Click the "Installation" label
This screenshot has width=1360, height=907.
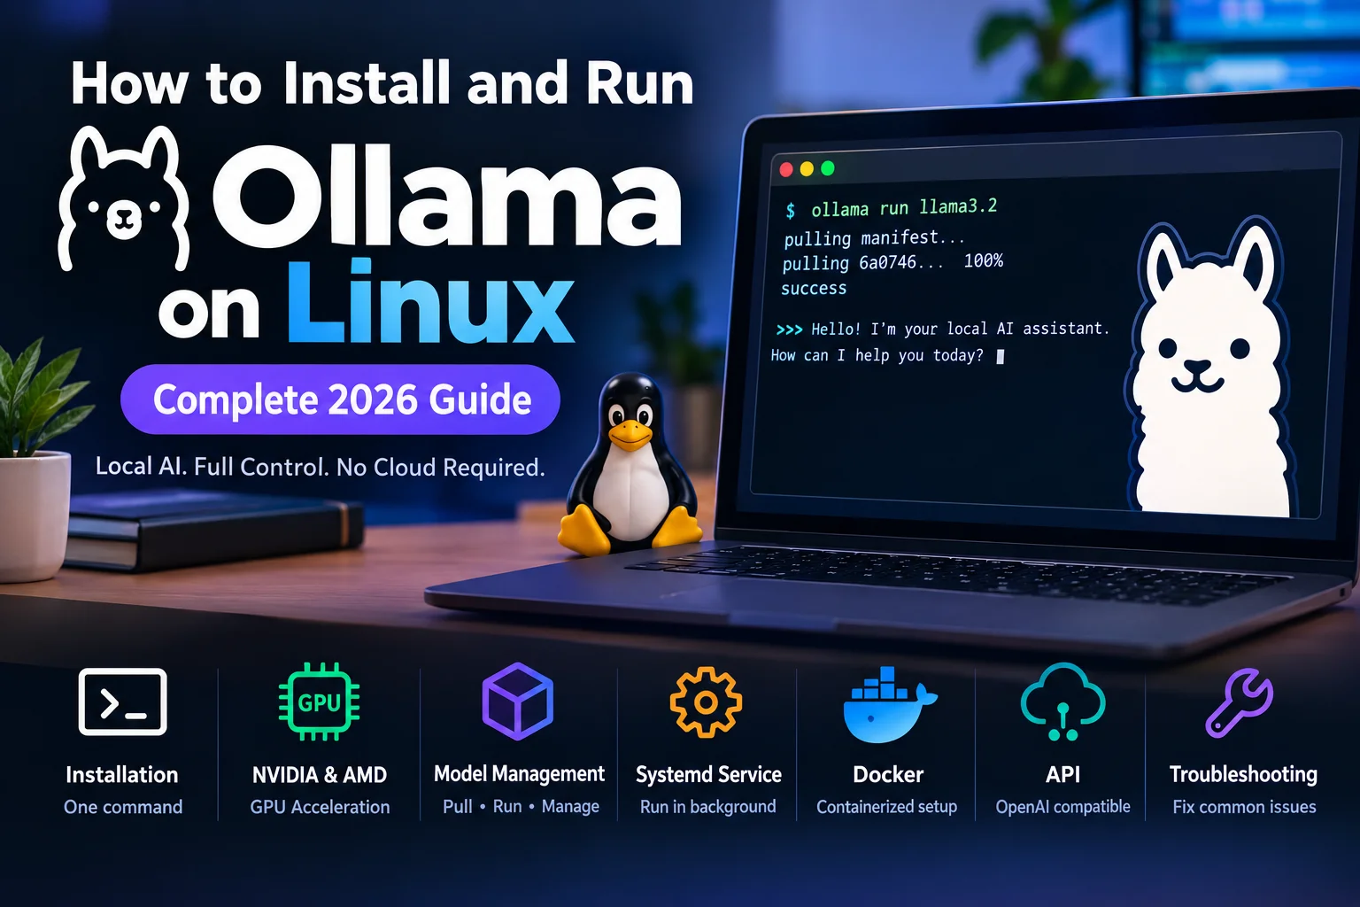122,775
